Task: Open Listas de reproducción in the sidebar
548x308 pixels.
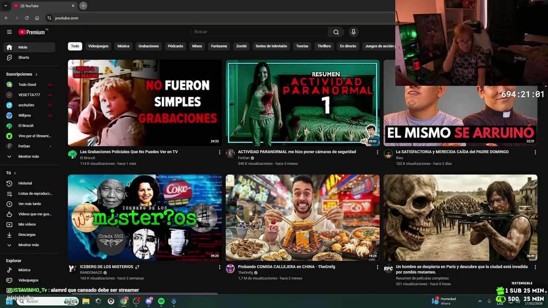Action: 29,193
